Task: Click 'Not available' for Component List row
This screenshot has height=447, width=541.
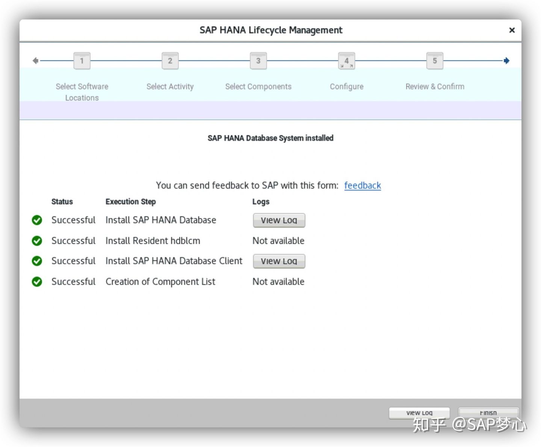Action: pyautogui.click(x=278, y=282)
